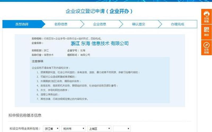Viewport: 212px width, 132px height.
Task: Select the 类型选择 step tab
Action: 22,24
